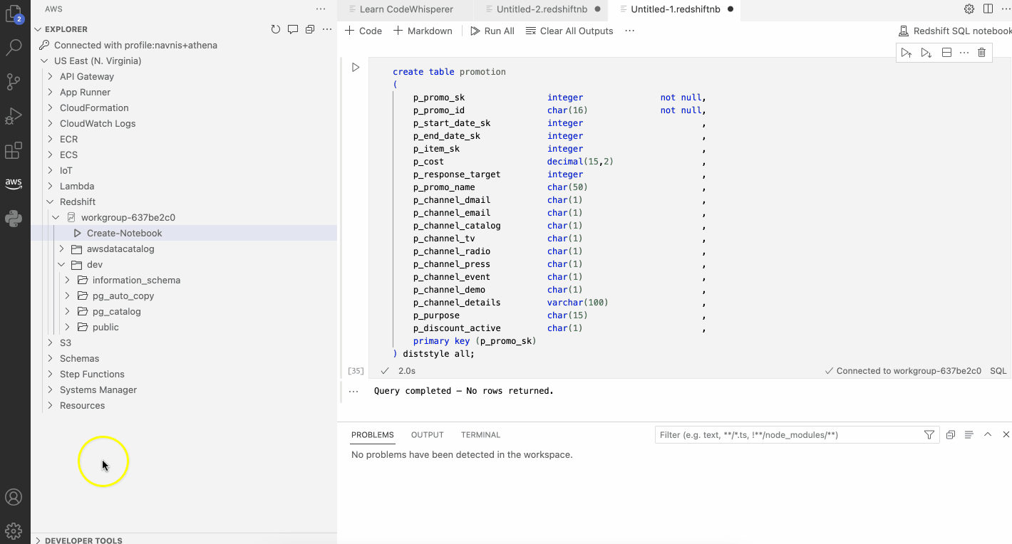Viewport: 1012px width, 544px height.
Task: Expand the Lambda node
Action: [x=50, y=186]
